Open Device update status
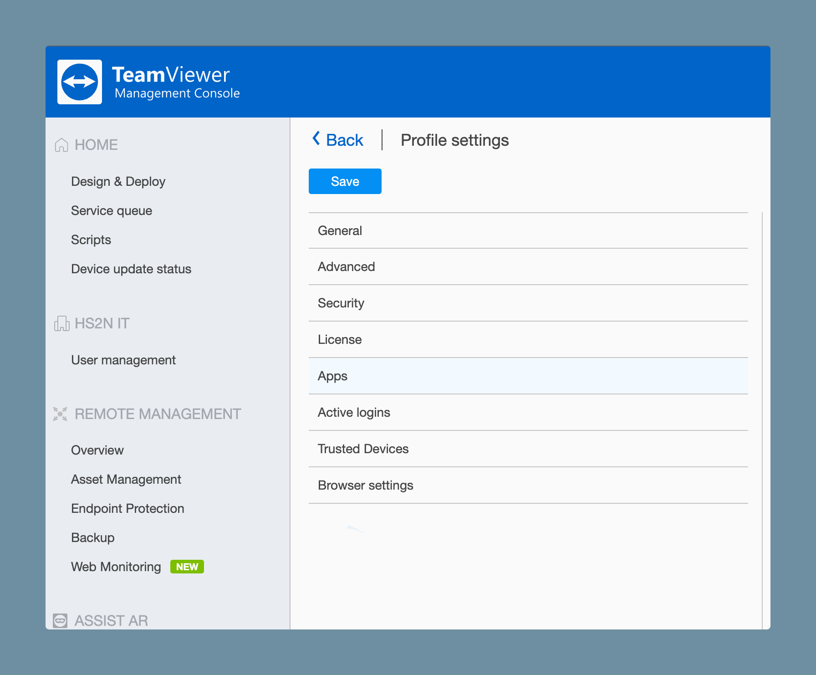Image resolution: width=816 pixels, height=675 pixels. pyautogui.click(x=131, y=269)
